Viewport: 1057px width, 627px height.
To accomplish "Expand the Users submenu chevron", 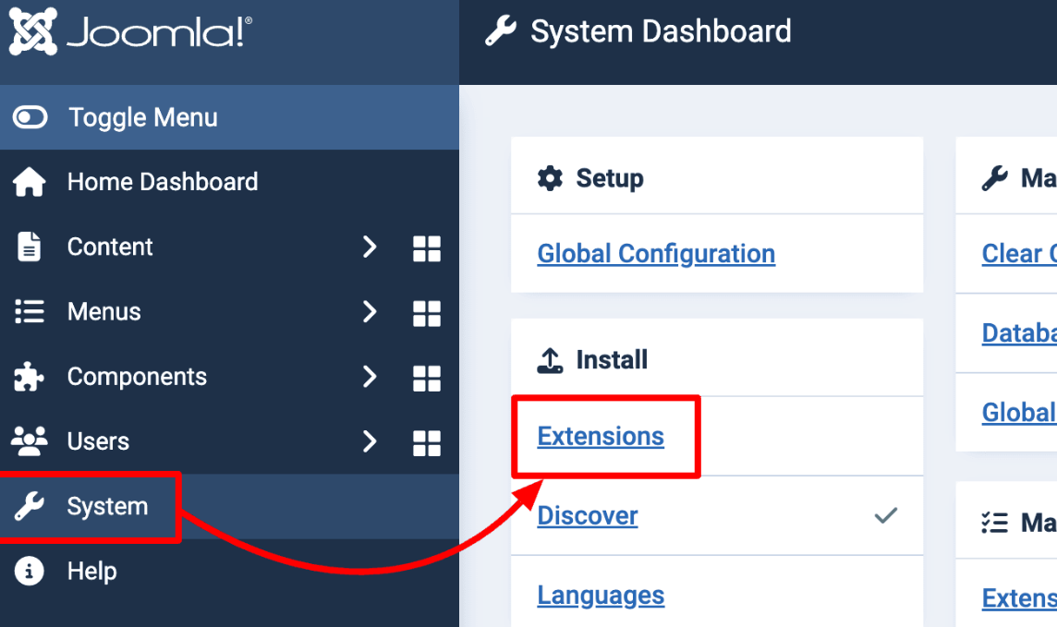I will [x=370, y=441].
